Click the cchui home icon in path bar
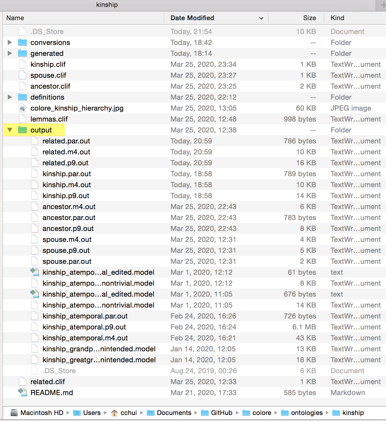This screenshot has height=421, width=386. [x=114, y=413]
